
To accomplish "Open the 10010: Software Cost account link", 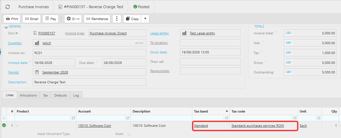I will tap(94, 126).
